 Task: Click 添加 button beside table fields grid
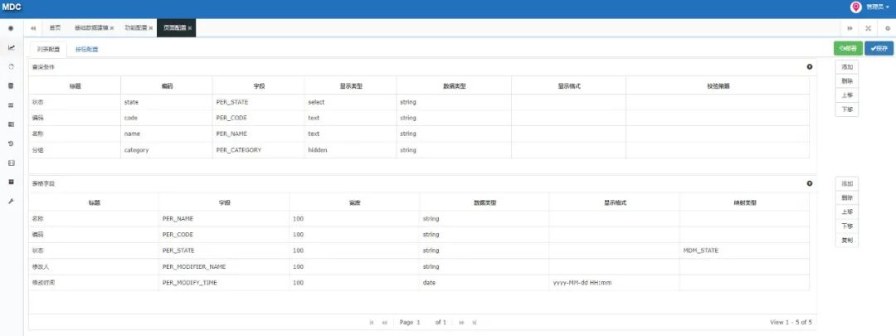tap(847, 183)
